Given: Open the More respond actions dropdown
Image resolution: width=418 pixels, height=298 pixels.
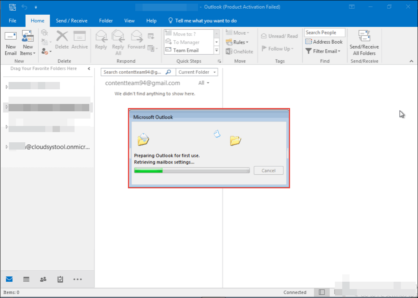Looking at the screenshot, I should (x=152, y=49).
